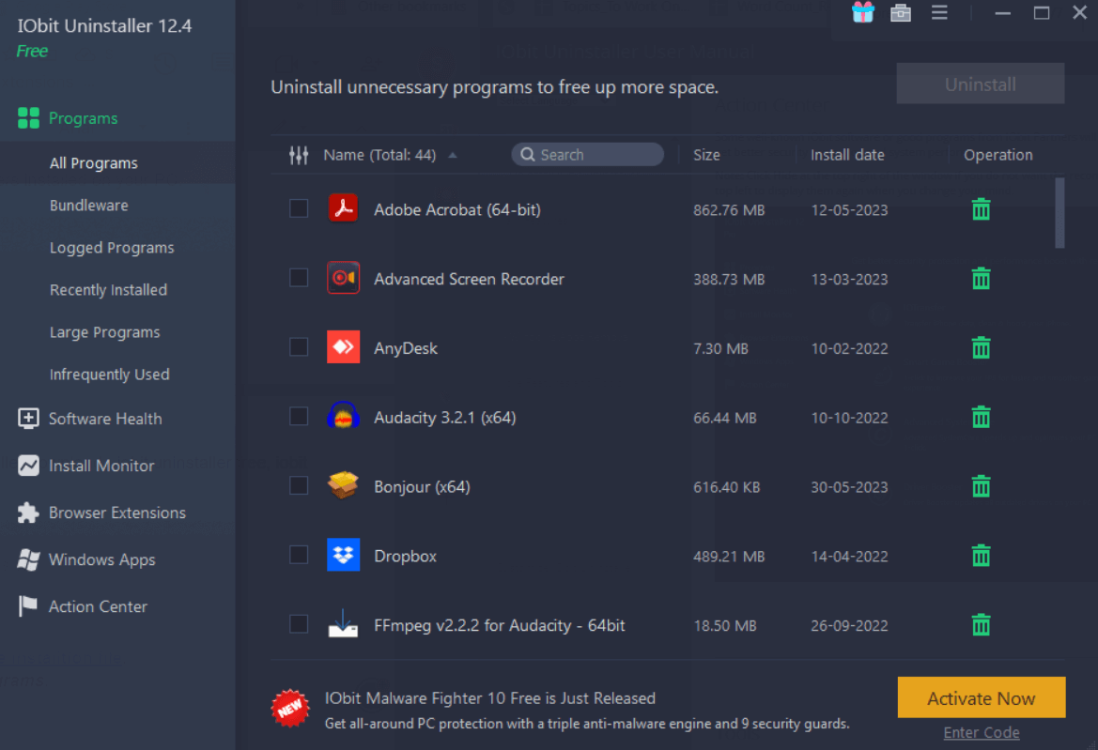Click the trash icon for Dropbox

pos(981,556)
